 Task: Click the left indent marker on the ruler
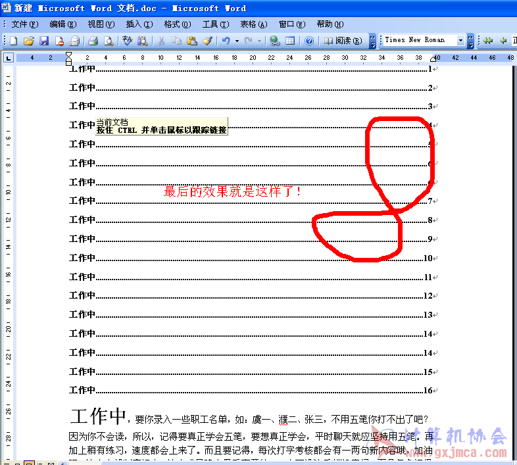click(x=68, y=62)
